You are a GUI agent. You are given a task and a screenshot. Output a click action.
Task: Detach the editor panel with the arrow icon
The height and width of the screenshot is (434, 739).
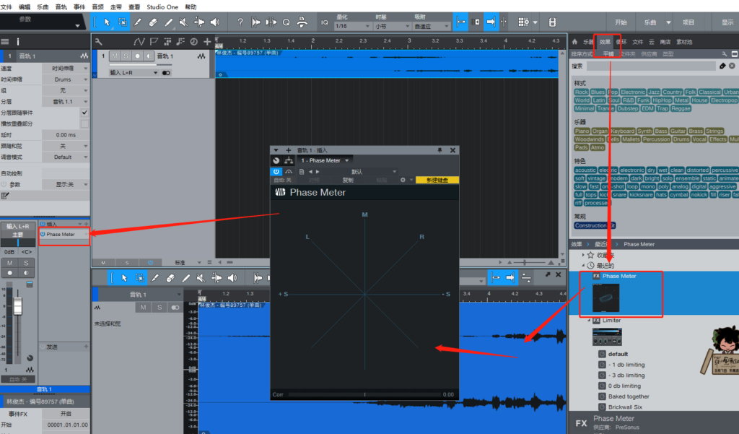[548, 274]
